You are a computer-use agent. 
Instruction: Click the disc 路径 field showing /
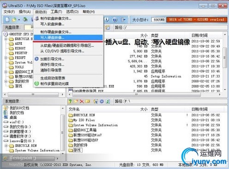(176, 28)
